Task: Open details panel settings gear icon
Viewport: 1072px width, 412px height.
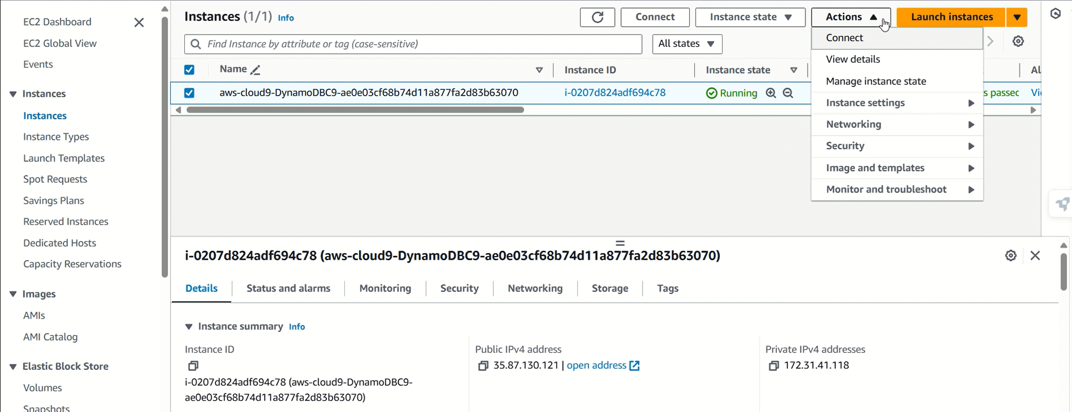Action: 1011,256
